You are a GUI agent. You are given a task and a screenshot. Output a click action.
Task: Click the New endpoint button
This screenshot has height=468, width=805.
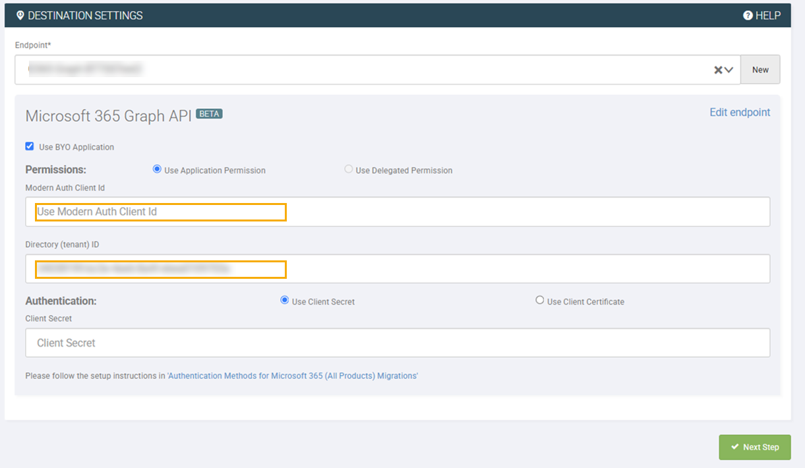(760, 69)
